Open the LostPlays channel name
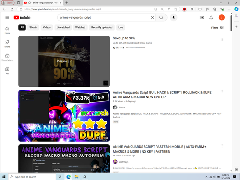The image size is (240, 180). [x=123, y=162]
